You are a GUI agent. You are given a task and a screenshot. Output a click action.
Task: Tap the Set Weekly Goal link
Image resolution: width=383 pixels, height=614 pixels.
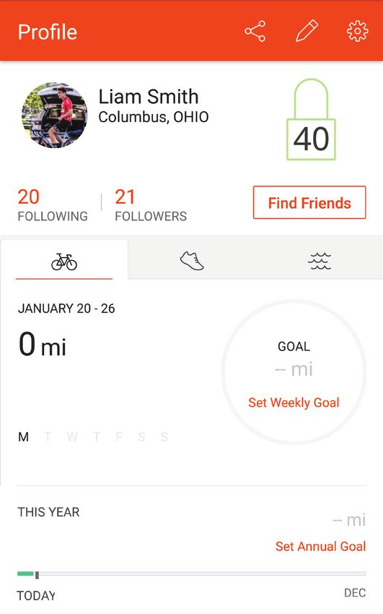coord(294,402)
